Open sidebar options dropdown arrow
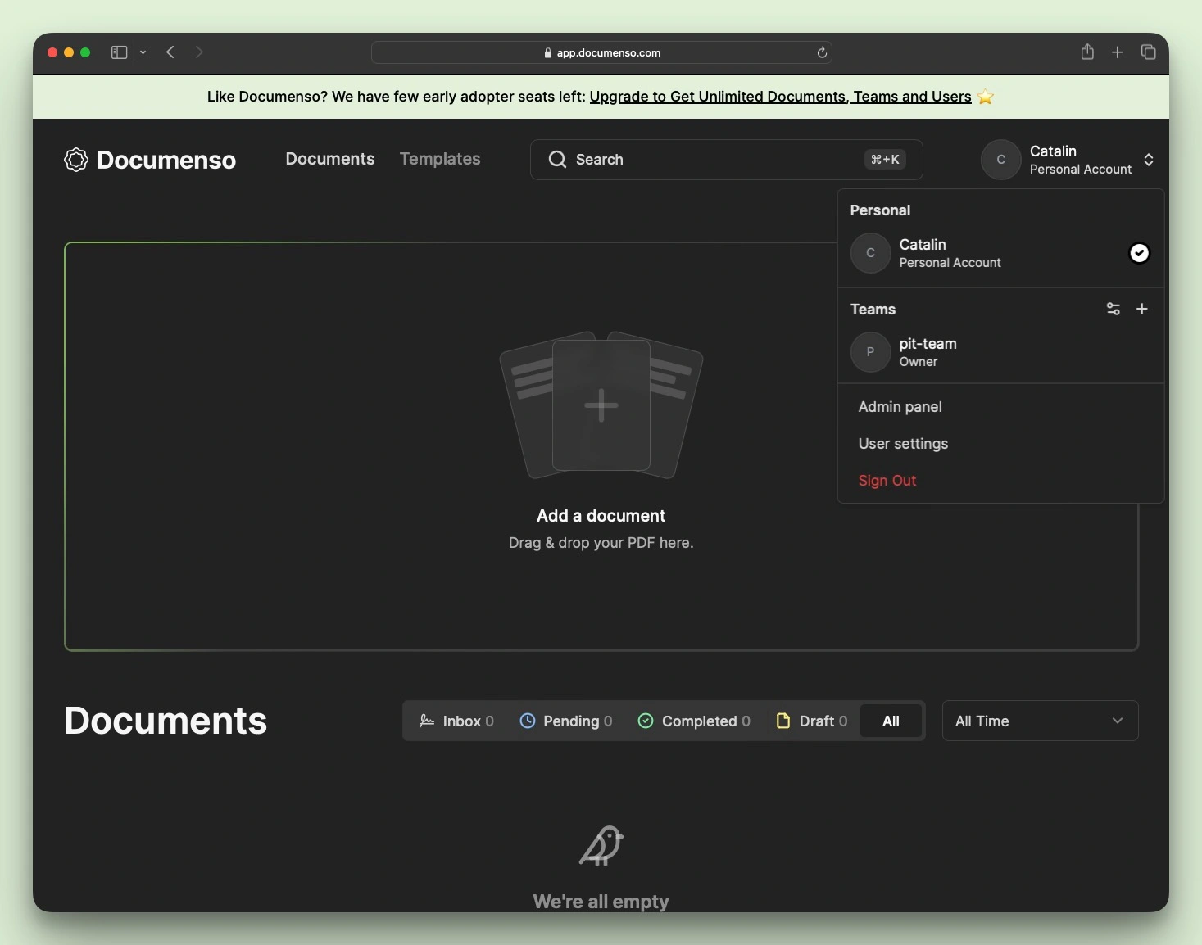Image resolution: width=1202 pixels, height=945 pixels. coord(143,52)
